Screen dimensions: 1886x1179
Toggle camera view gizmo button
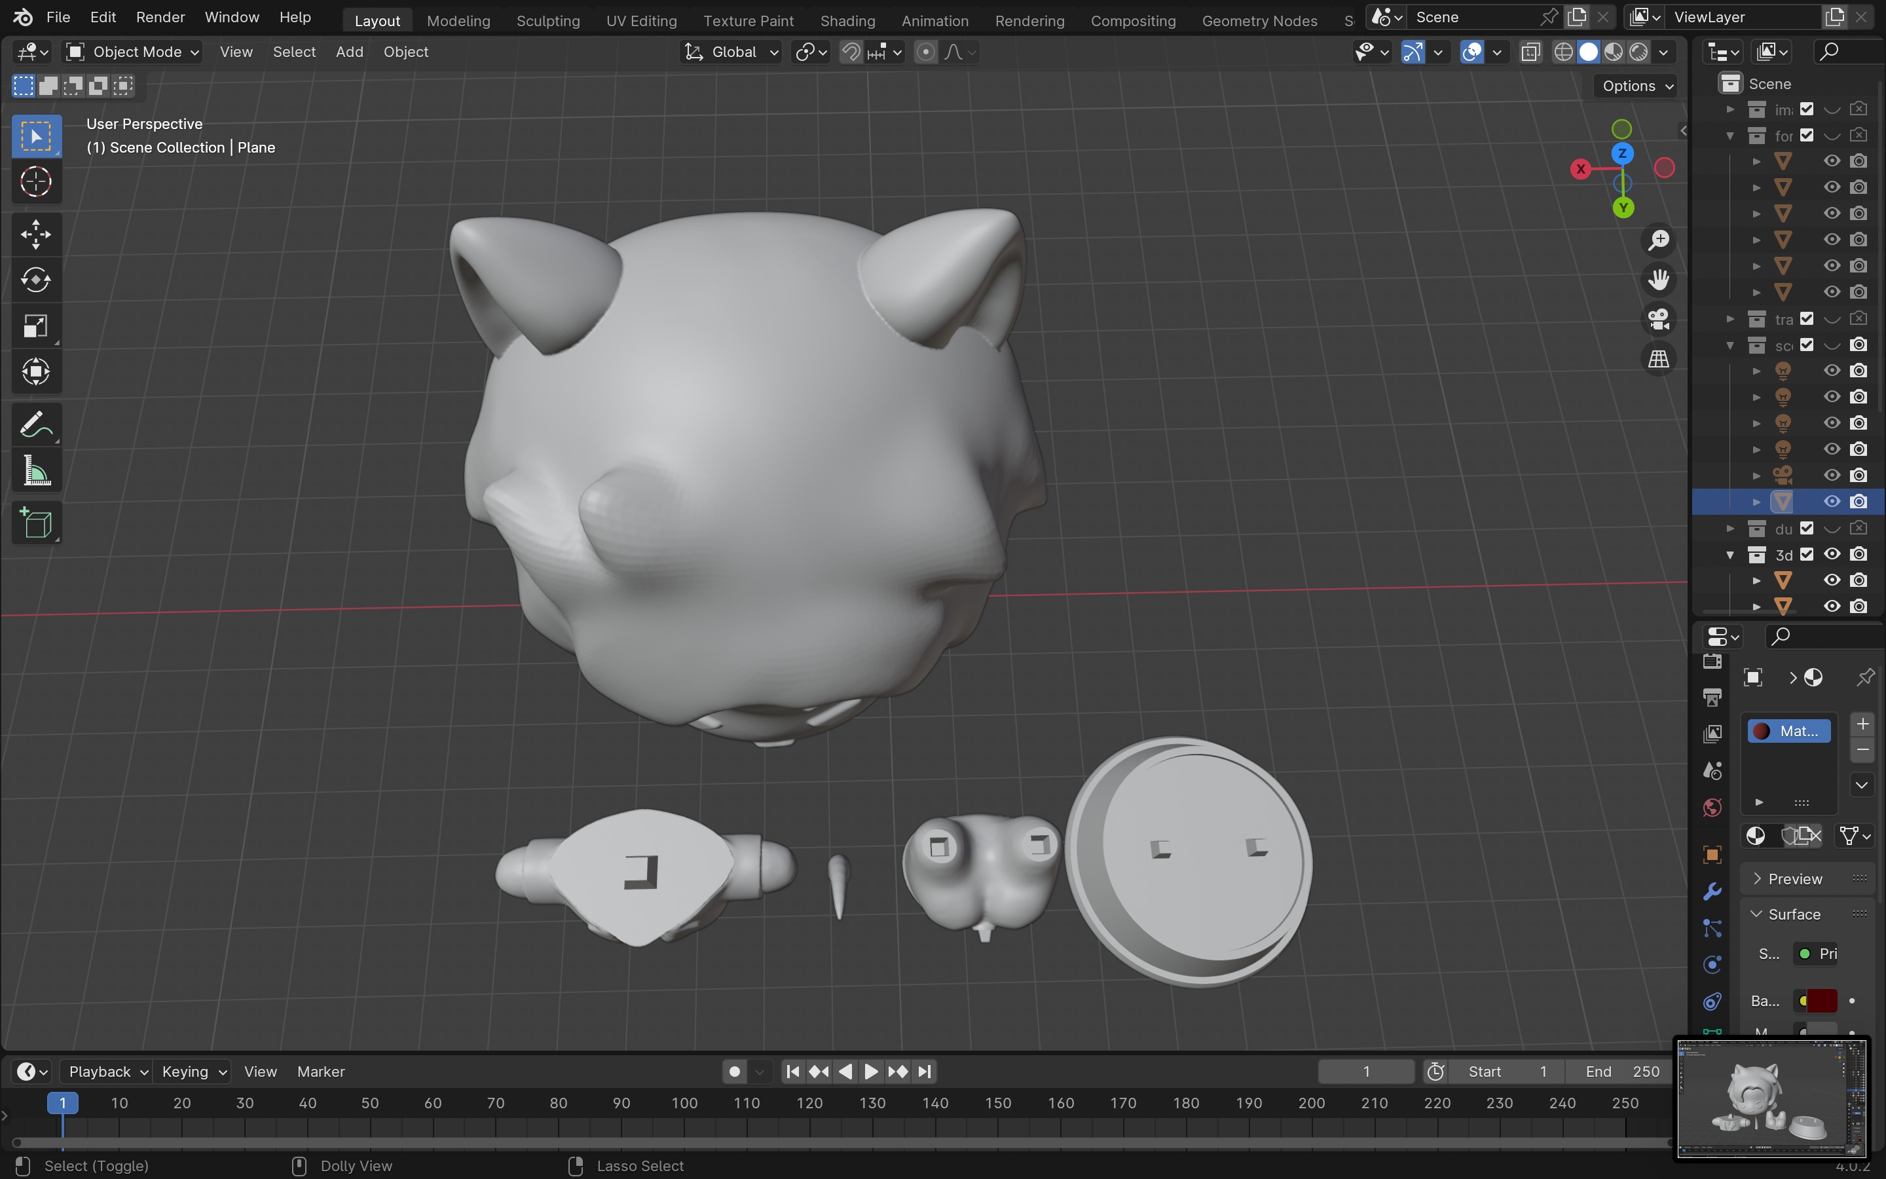click(1658, 319)
